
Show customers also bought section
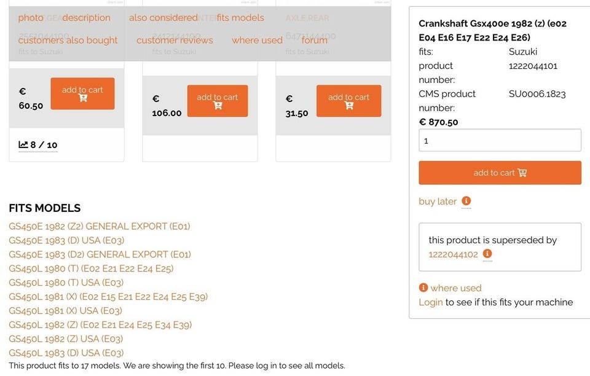(68, 40)
